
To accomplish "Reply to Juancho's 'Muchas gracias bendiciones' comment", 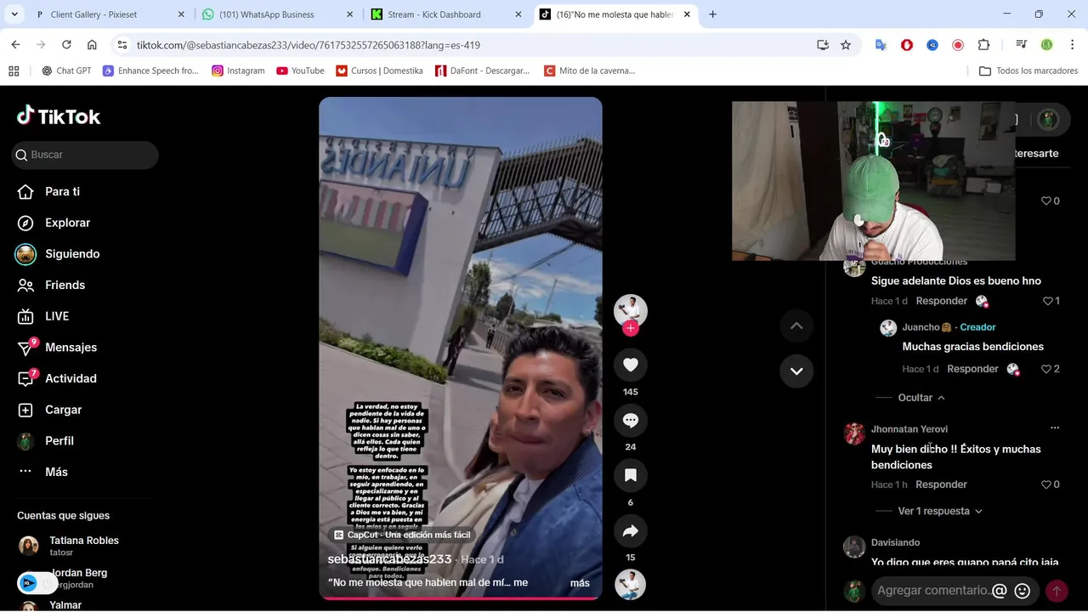I will click(x=972, y=369).
